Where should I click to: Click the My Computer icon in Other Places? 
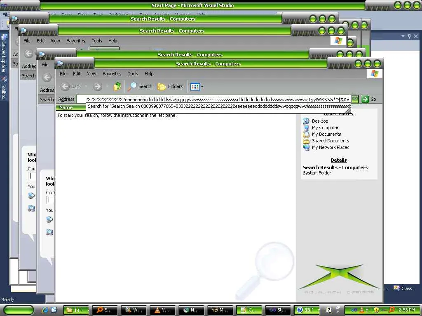tap(306, 128)
